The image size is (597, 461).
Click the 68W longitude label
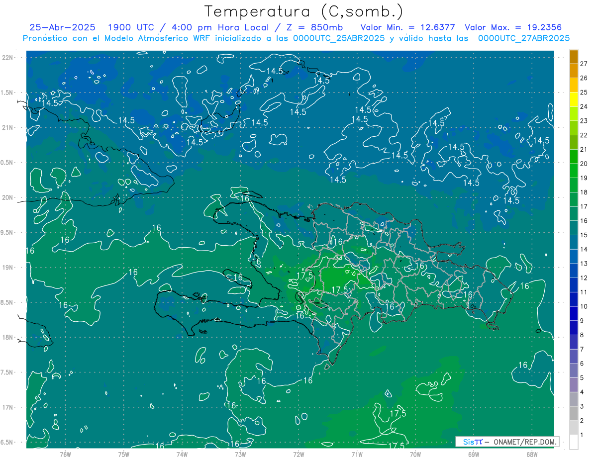[x=532, y=454]
